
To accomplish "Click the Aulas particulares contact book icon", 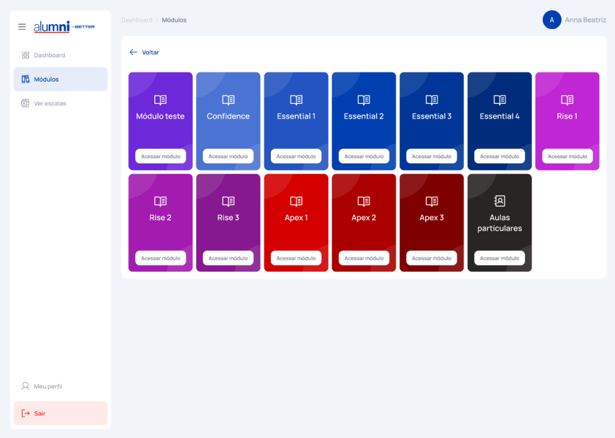I will coord(500,201).
